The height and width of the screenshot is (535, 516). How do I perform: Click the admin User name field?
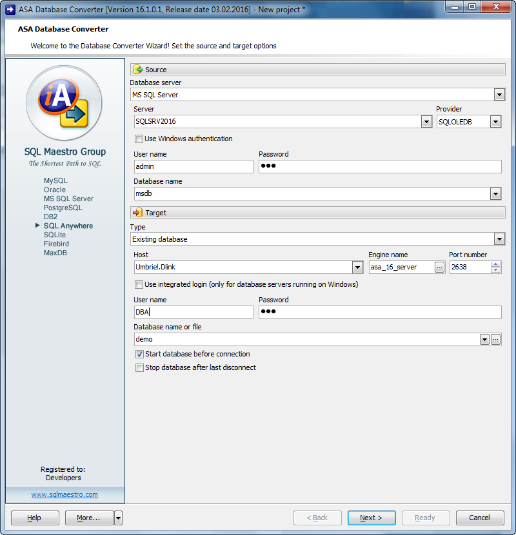[193, 166]
